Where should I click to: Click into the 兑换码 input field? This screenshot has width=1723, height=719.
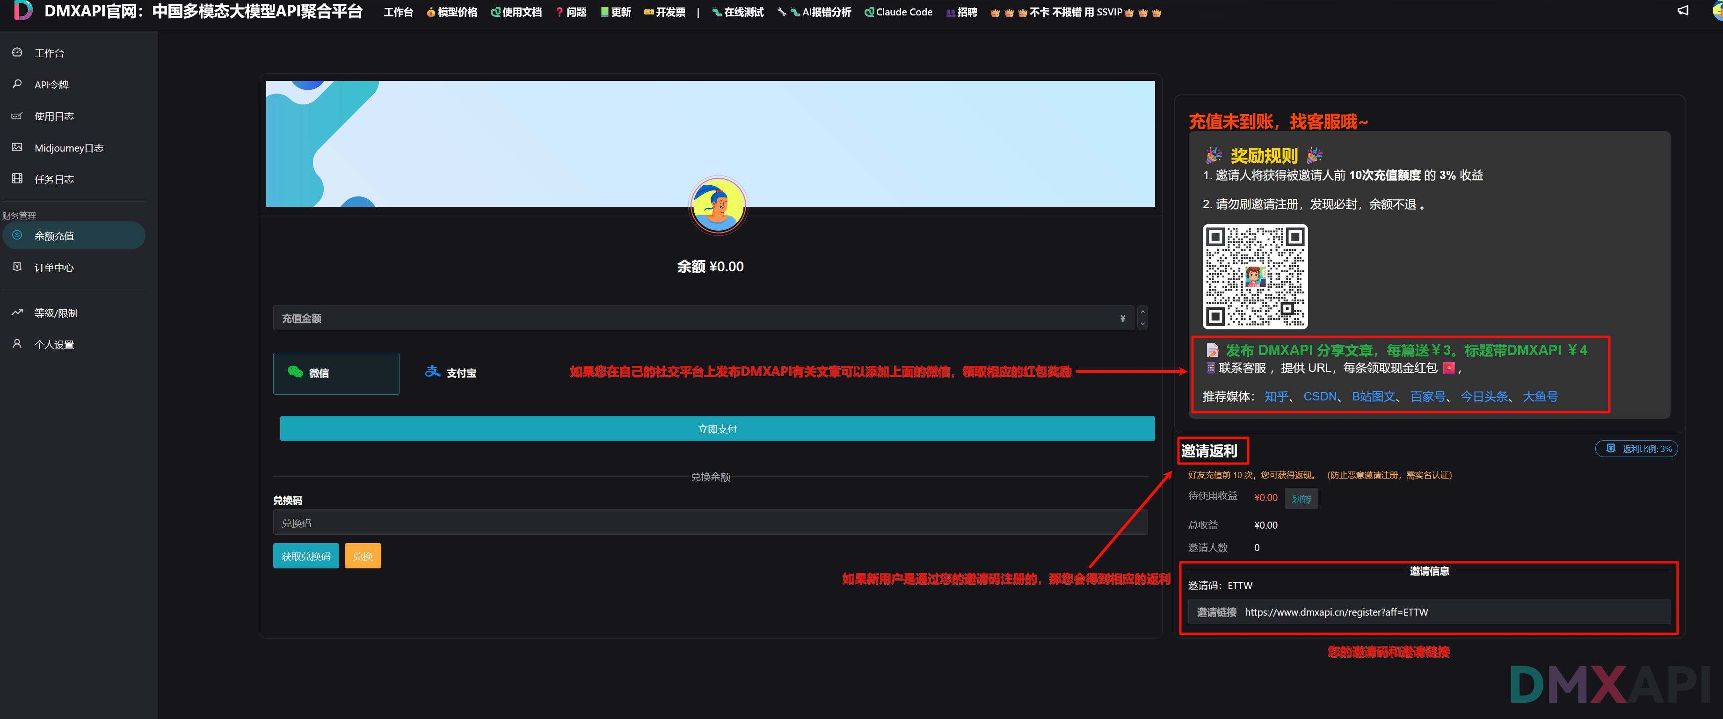click(710, 523)
